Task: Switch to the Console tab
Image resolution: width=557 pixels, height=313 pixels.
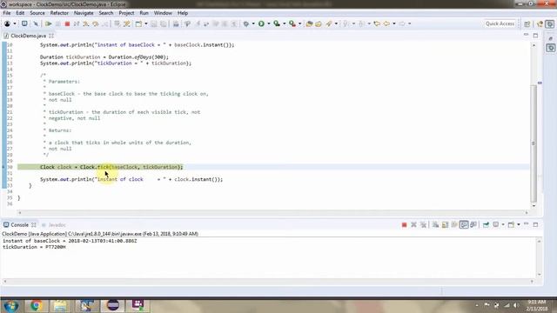Action: pos(19,225)
